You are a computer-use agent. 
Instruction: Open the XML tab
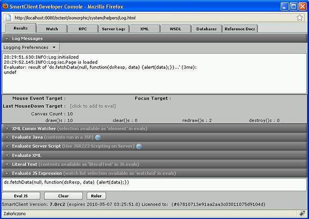(145, 29)
